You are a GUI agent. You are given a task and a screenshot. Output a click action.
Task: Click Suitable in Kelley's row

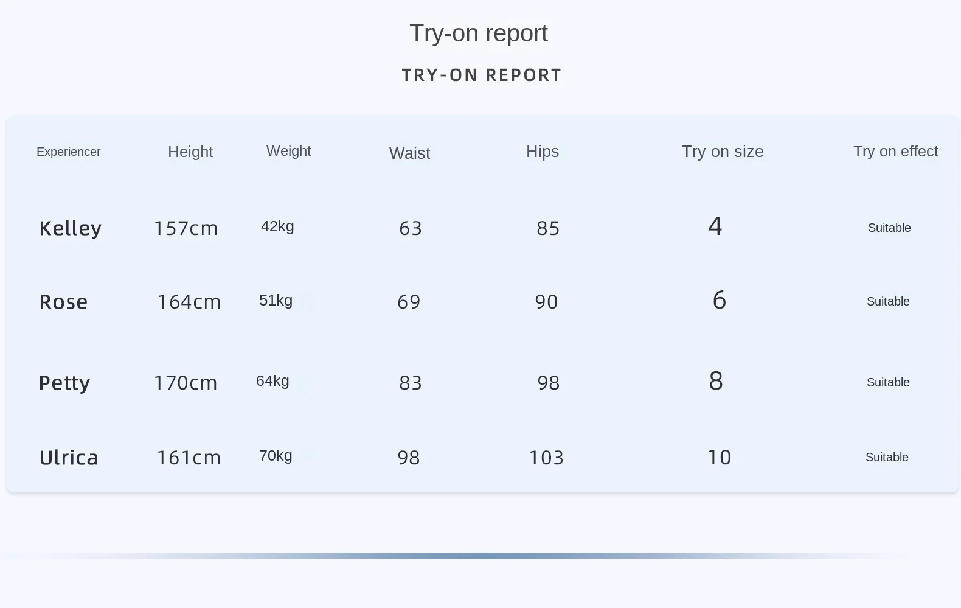point(889,228)
